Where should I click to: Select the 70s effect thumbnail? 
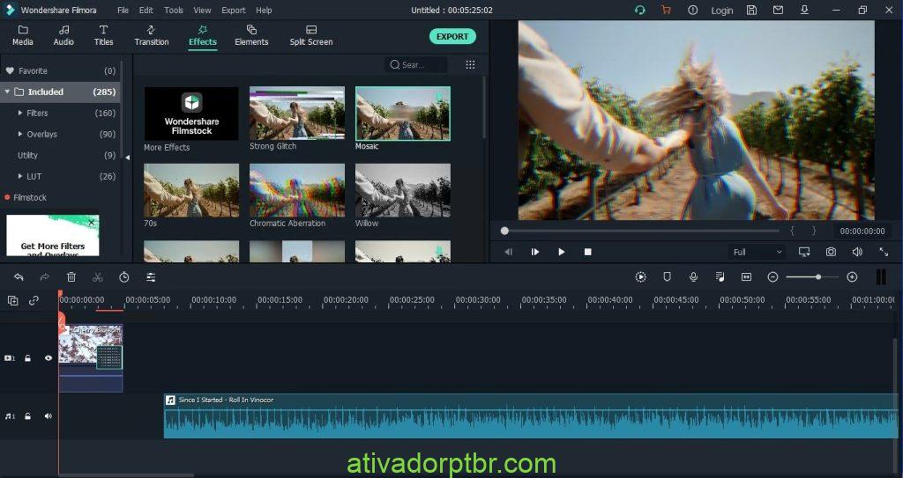pos(191,190)
